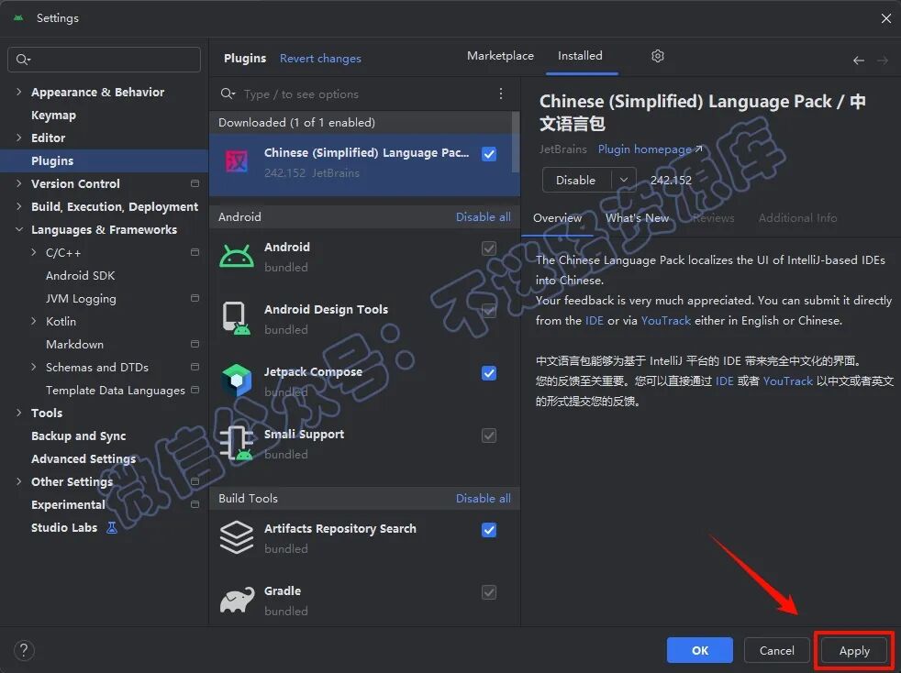Focus the settings search field
Screen dimensions: 901x673
click(104, 60)
